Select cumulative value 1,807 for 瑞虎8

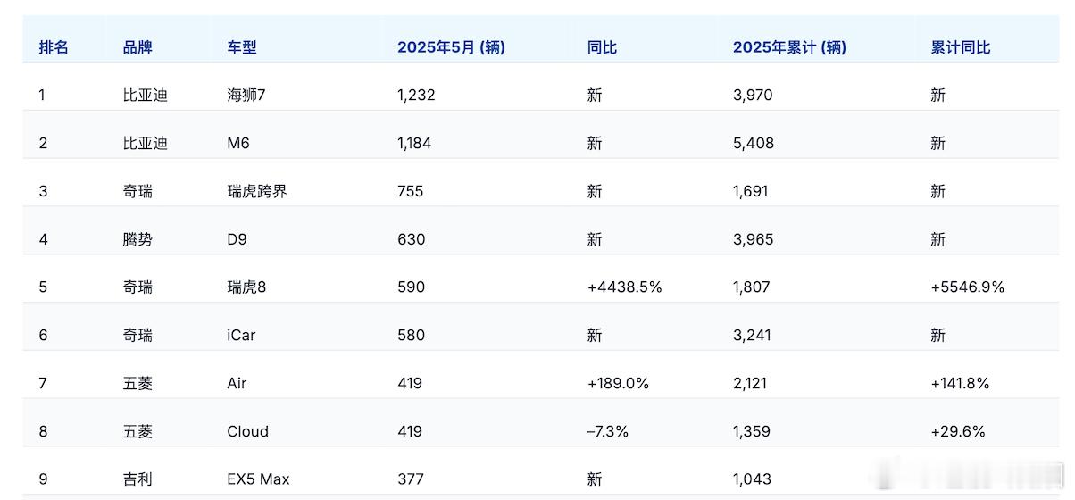(752, 287)
